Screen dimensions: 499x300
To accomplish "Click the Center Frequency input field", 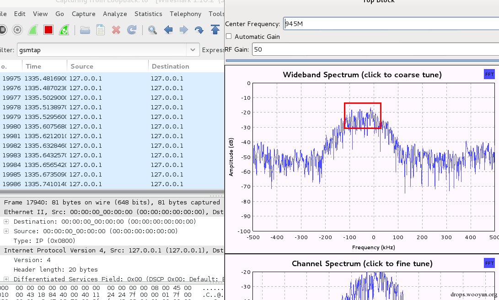I will coord(389,24).
